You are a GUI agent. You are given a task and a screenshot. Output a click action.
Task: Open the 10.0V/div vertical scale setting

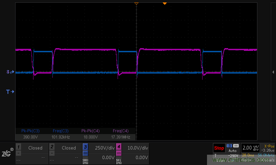138,148
